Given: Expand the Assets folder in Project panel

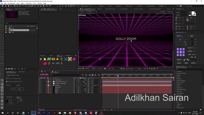Looking at the screenshot, I should [8, 28].
